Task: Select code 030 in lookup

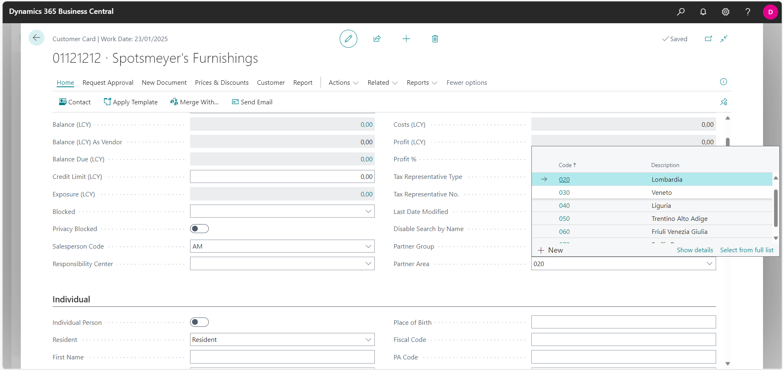Action: 564,192
